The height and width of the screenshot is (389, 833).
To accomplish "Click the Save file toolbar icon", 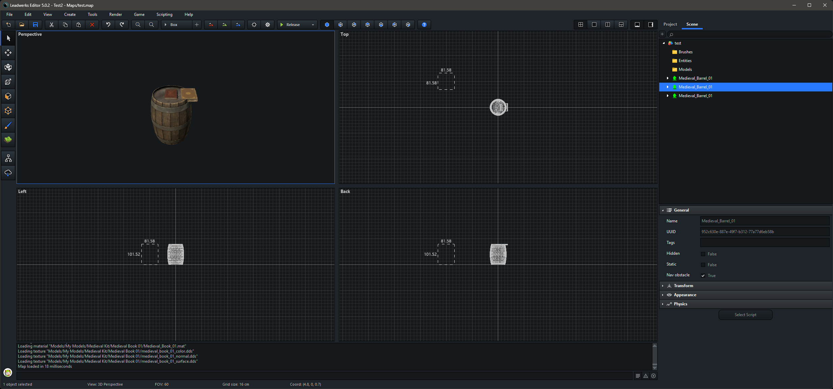I will (x=35, y=25).
